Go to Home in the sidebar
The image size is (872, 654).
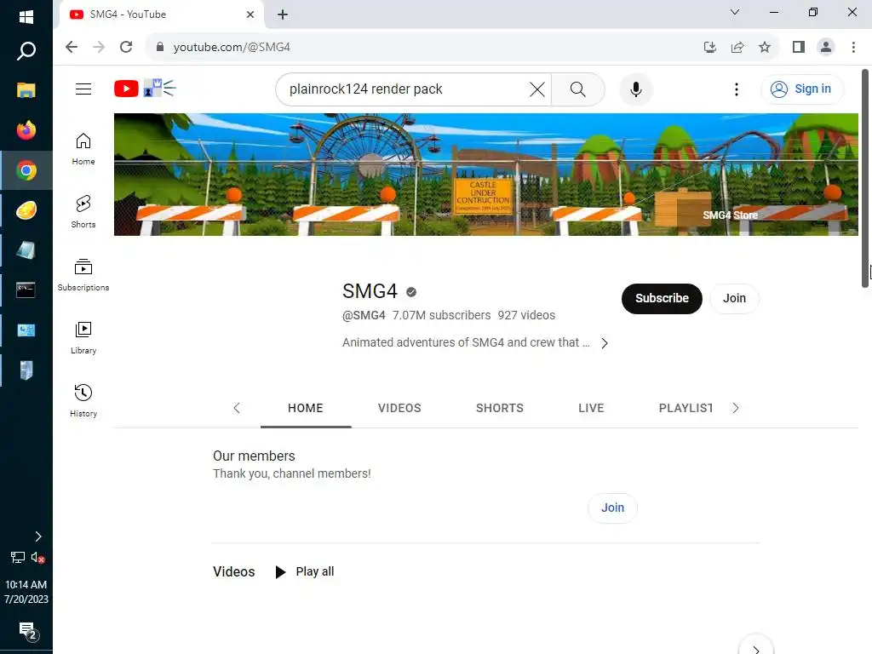83,149
